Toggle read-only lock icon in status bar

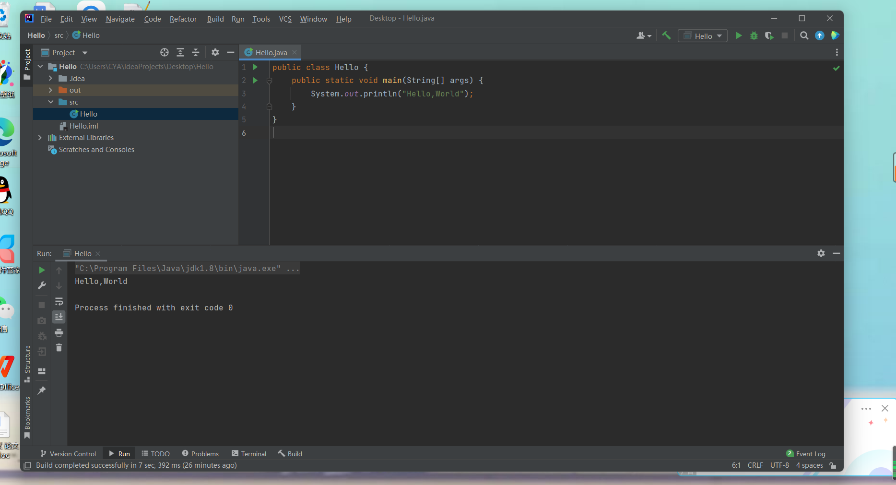pyautogui.click(x=833, y=465)
